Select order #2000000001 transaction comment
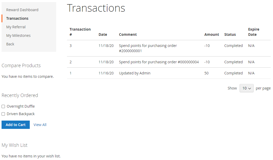 tap(148, 48)
